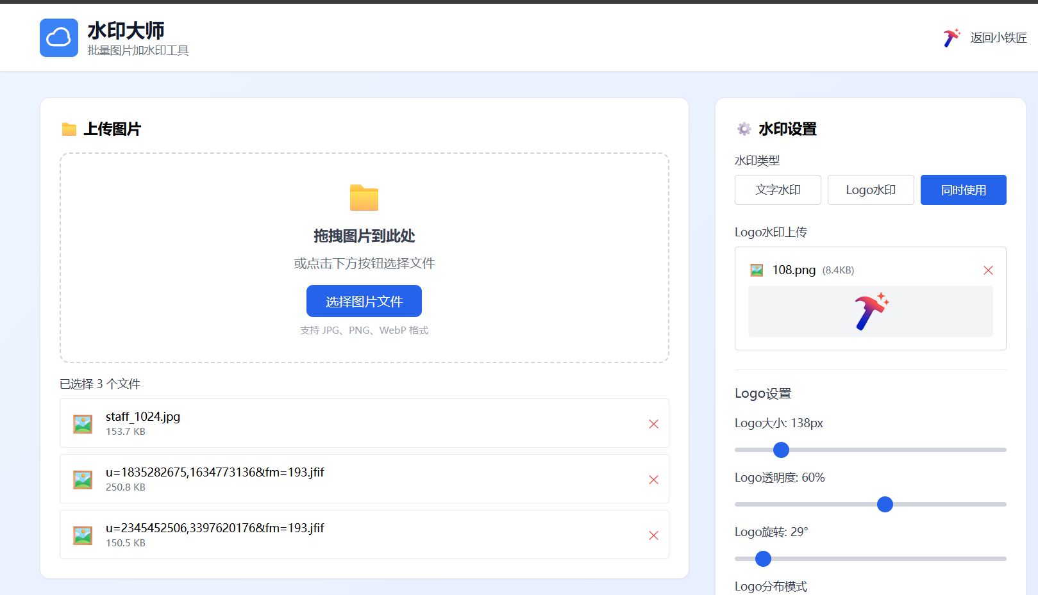Click the Logo大小 slider handle
This screenshot has height=595, width=1038.
pyautogui.click(x=781, y=450)
